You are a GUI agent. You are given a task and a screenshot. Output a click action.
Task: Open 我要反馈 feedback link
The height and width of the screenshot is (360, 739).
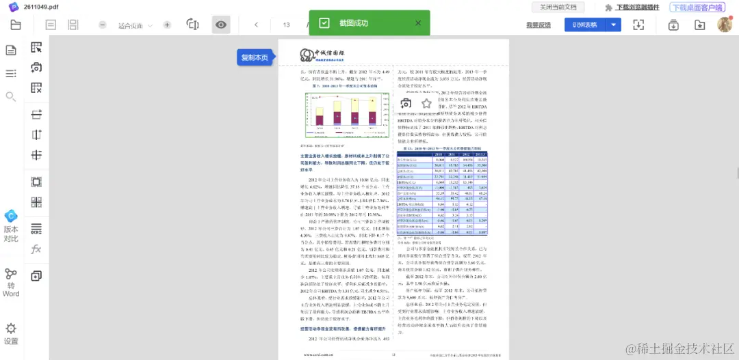tap(539, 25)
